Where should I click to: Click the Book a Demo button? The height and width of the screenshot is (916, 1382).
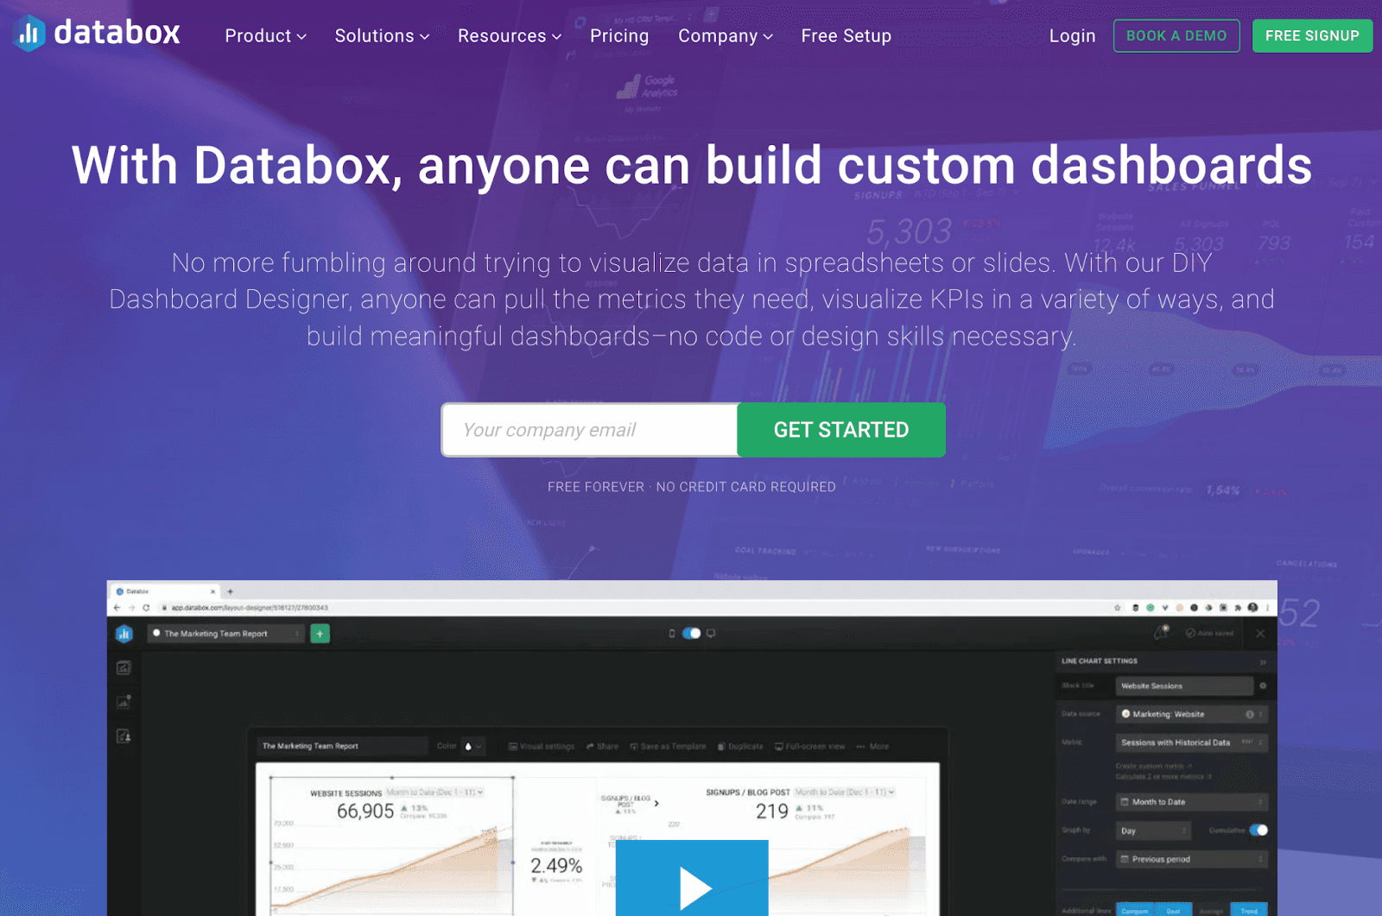click(x=1176, y=36)
